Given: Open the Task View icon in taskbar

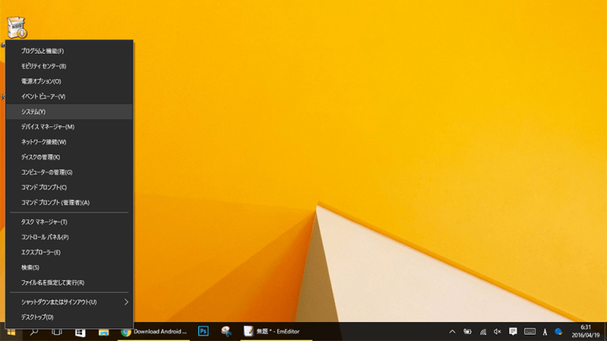Looking at the screenshot, I should point(57,332).
